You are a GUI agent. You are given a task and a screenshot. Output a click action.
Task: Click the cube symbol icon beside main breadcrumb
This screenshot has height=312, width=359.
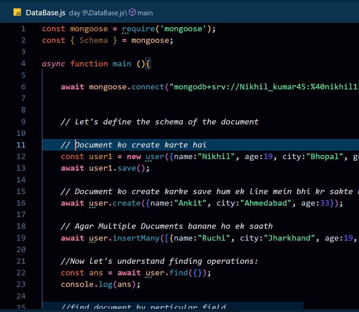pos(132,13)
